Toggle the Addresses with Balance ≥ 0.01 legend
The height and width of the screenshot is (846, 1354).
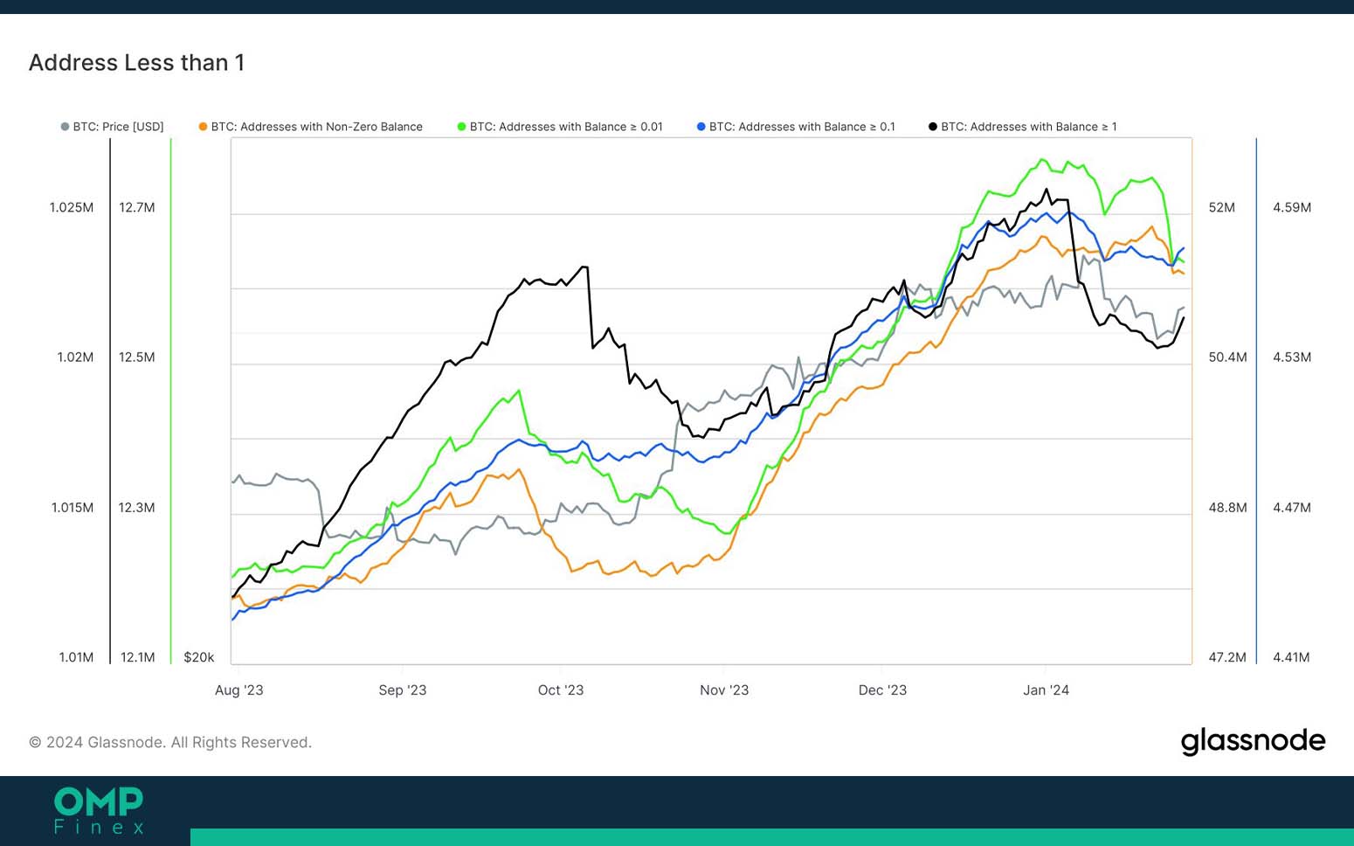pyautogui.click(x=560, y=127)
